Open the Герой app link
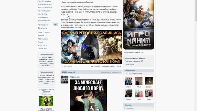The height and width of the screenshot is (111, 197). pos(40,42)
